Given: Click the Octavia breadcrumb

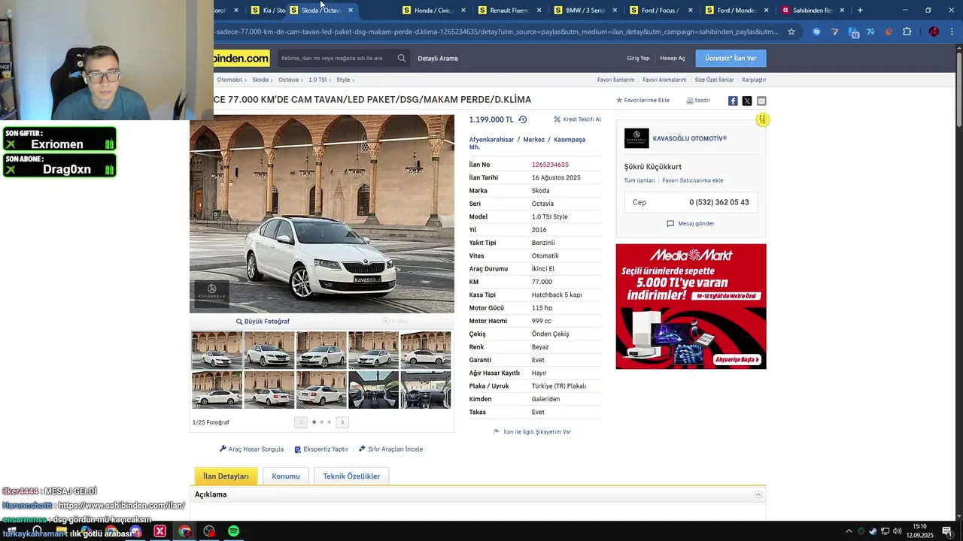Looking at the screenshot, I should coord(288,80).
